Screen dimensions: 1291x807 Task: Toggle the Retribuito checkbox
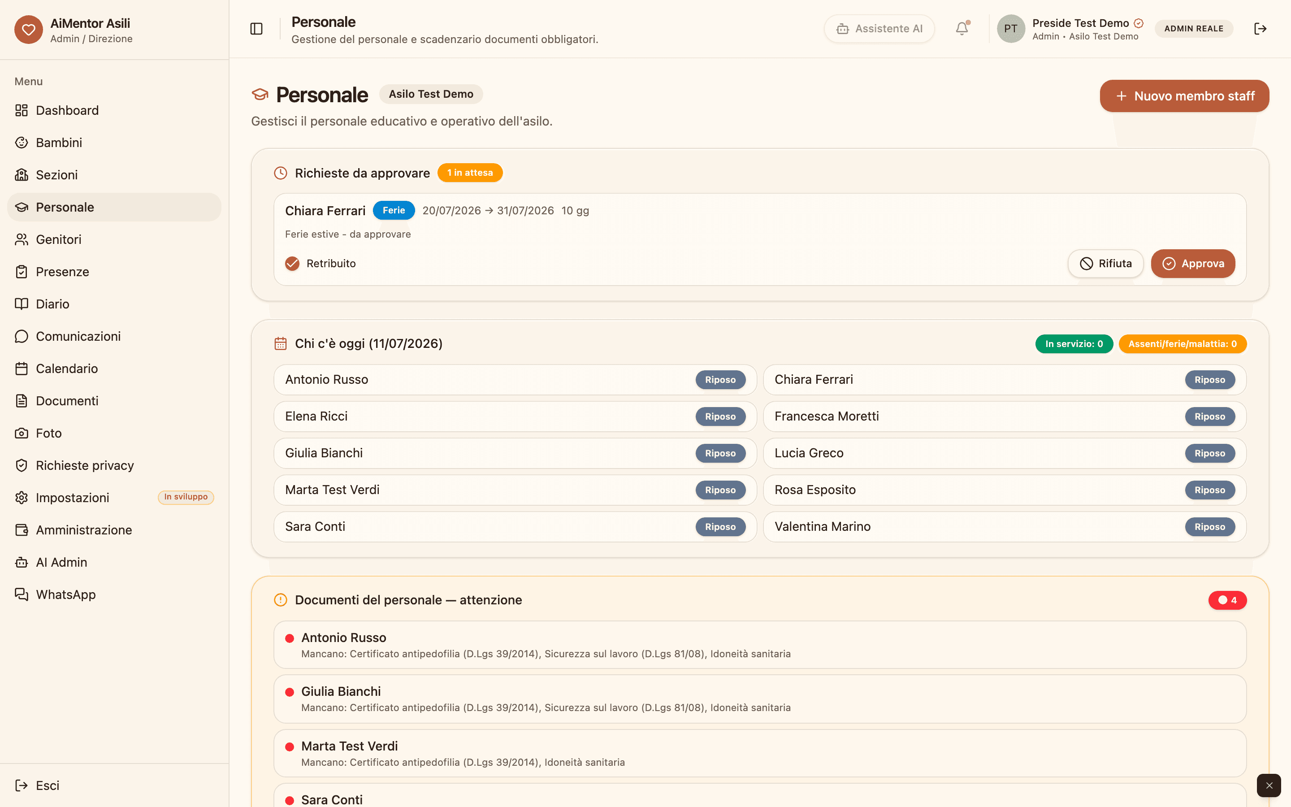pos(292,264)
